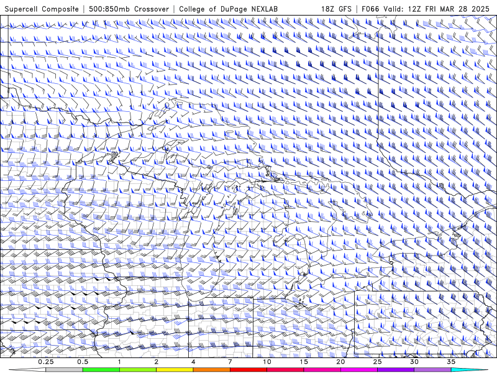Click the 0.5 legend value
Screen dimensions: 497x373
[83, 362]
